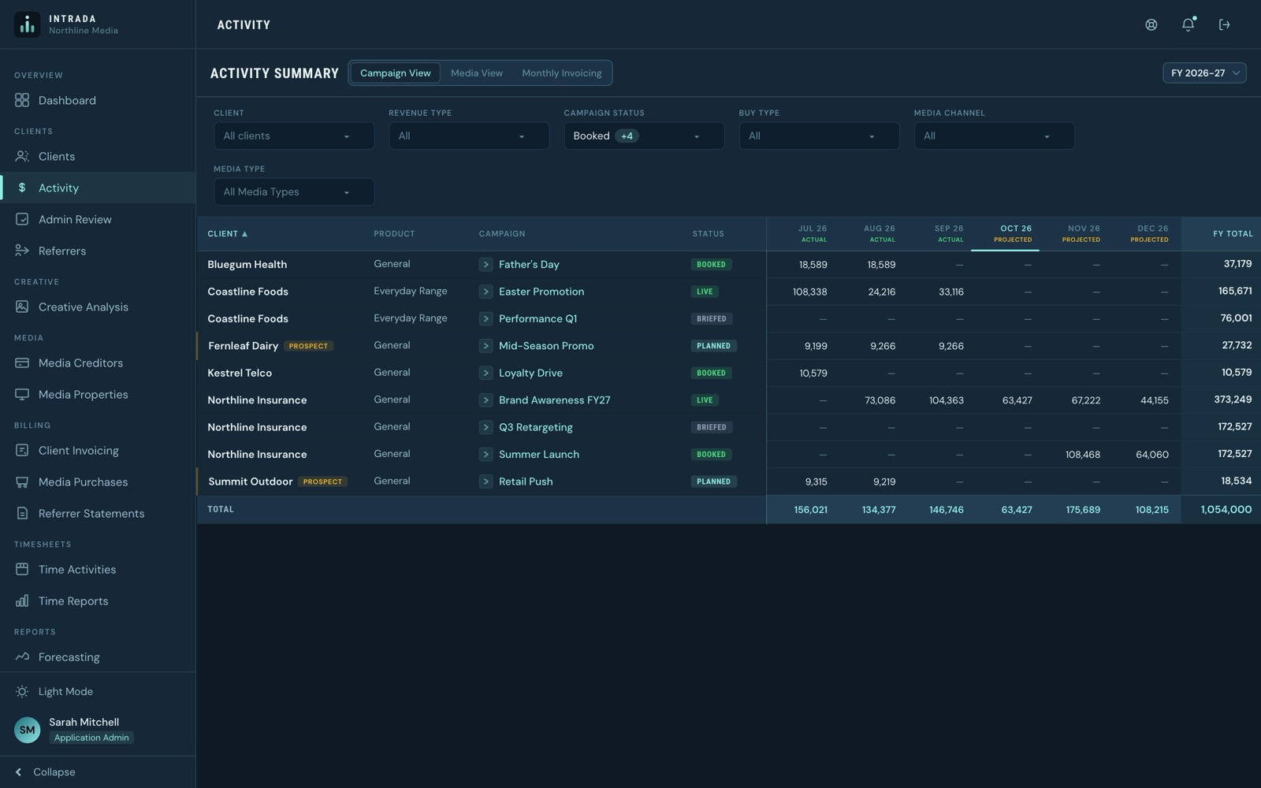The image size is (1261, 788).
Task: Open the FY 2026-27 year selector
Action: (x=1204, y=72)
